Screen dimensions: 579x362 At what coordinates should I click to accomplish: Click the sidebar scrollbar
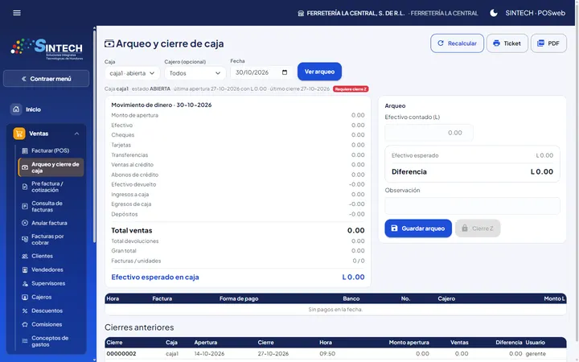95,137
